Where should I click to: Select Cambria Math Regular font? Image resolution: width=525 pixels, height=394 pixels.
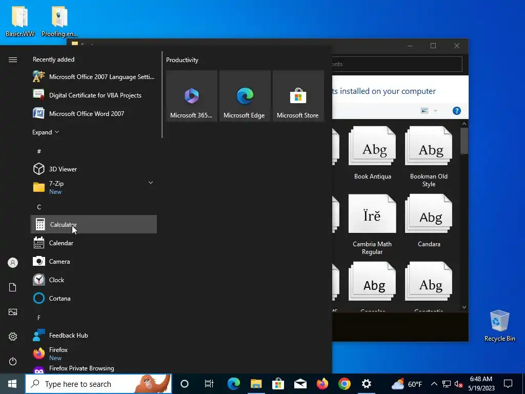pos(372,225)
